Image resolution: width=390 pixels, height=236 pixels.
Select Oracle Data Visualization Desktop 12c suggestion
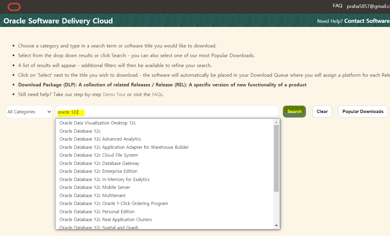[165, 123]
